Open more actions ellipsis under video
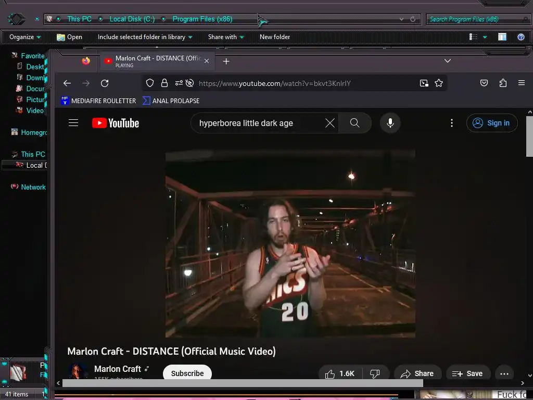 pyautogui.click(x=504, y=373)
